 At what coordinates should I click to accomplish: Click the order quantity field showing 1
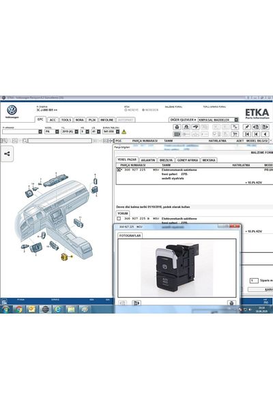(x=254, y=281)
